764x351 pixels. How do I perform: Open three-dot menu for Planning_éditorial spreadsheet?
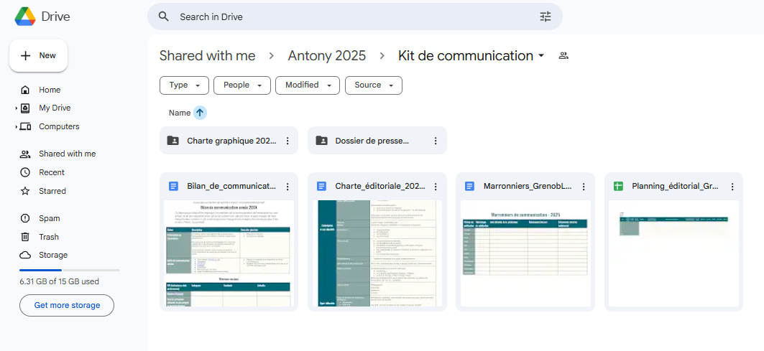pyautogui.click(x=732, y=187)
